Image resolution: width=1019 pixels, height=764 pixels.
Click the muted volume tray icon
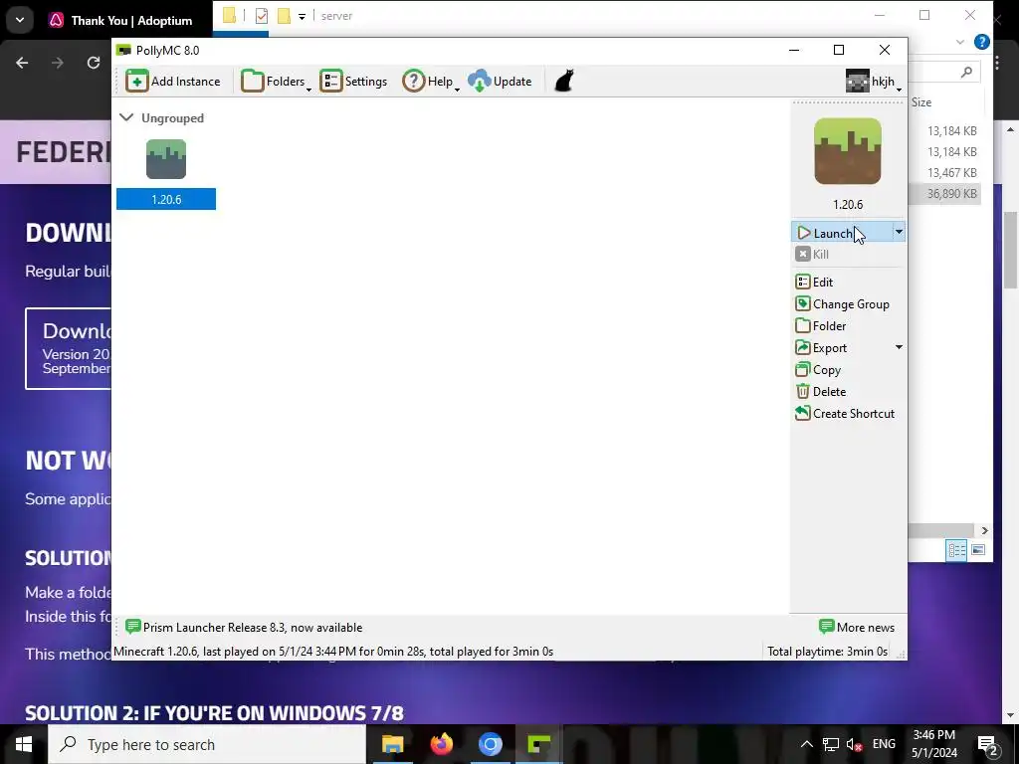click(x=855, y=744)
